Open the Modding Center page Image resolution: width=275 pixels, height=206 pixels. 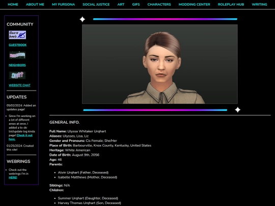(195, 5)
